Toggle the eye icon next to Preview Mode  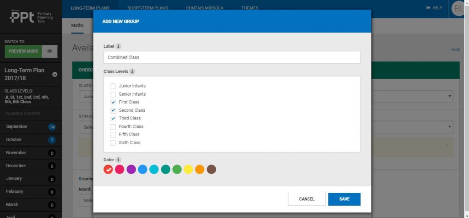point(49,51)
